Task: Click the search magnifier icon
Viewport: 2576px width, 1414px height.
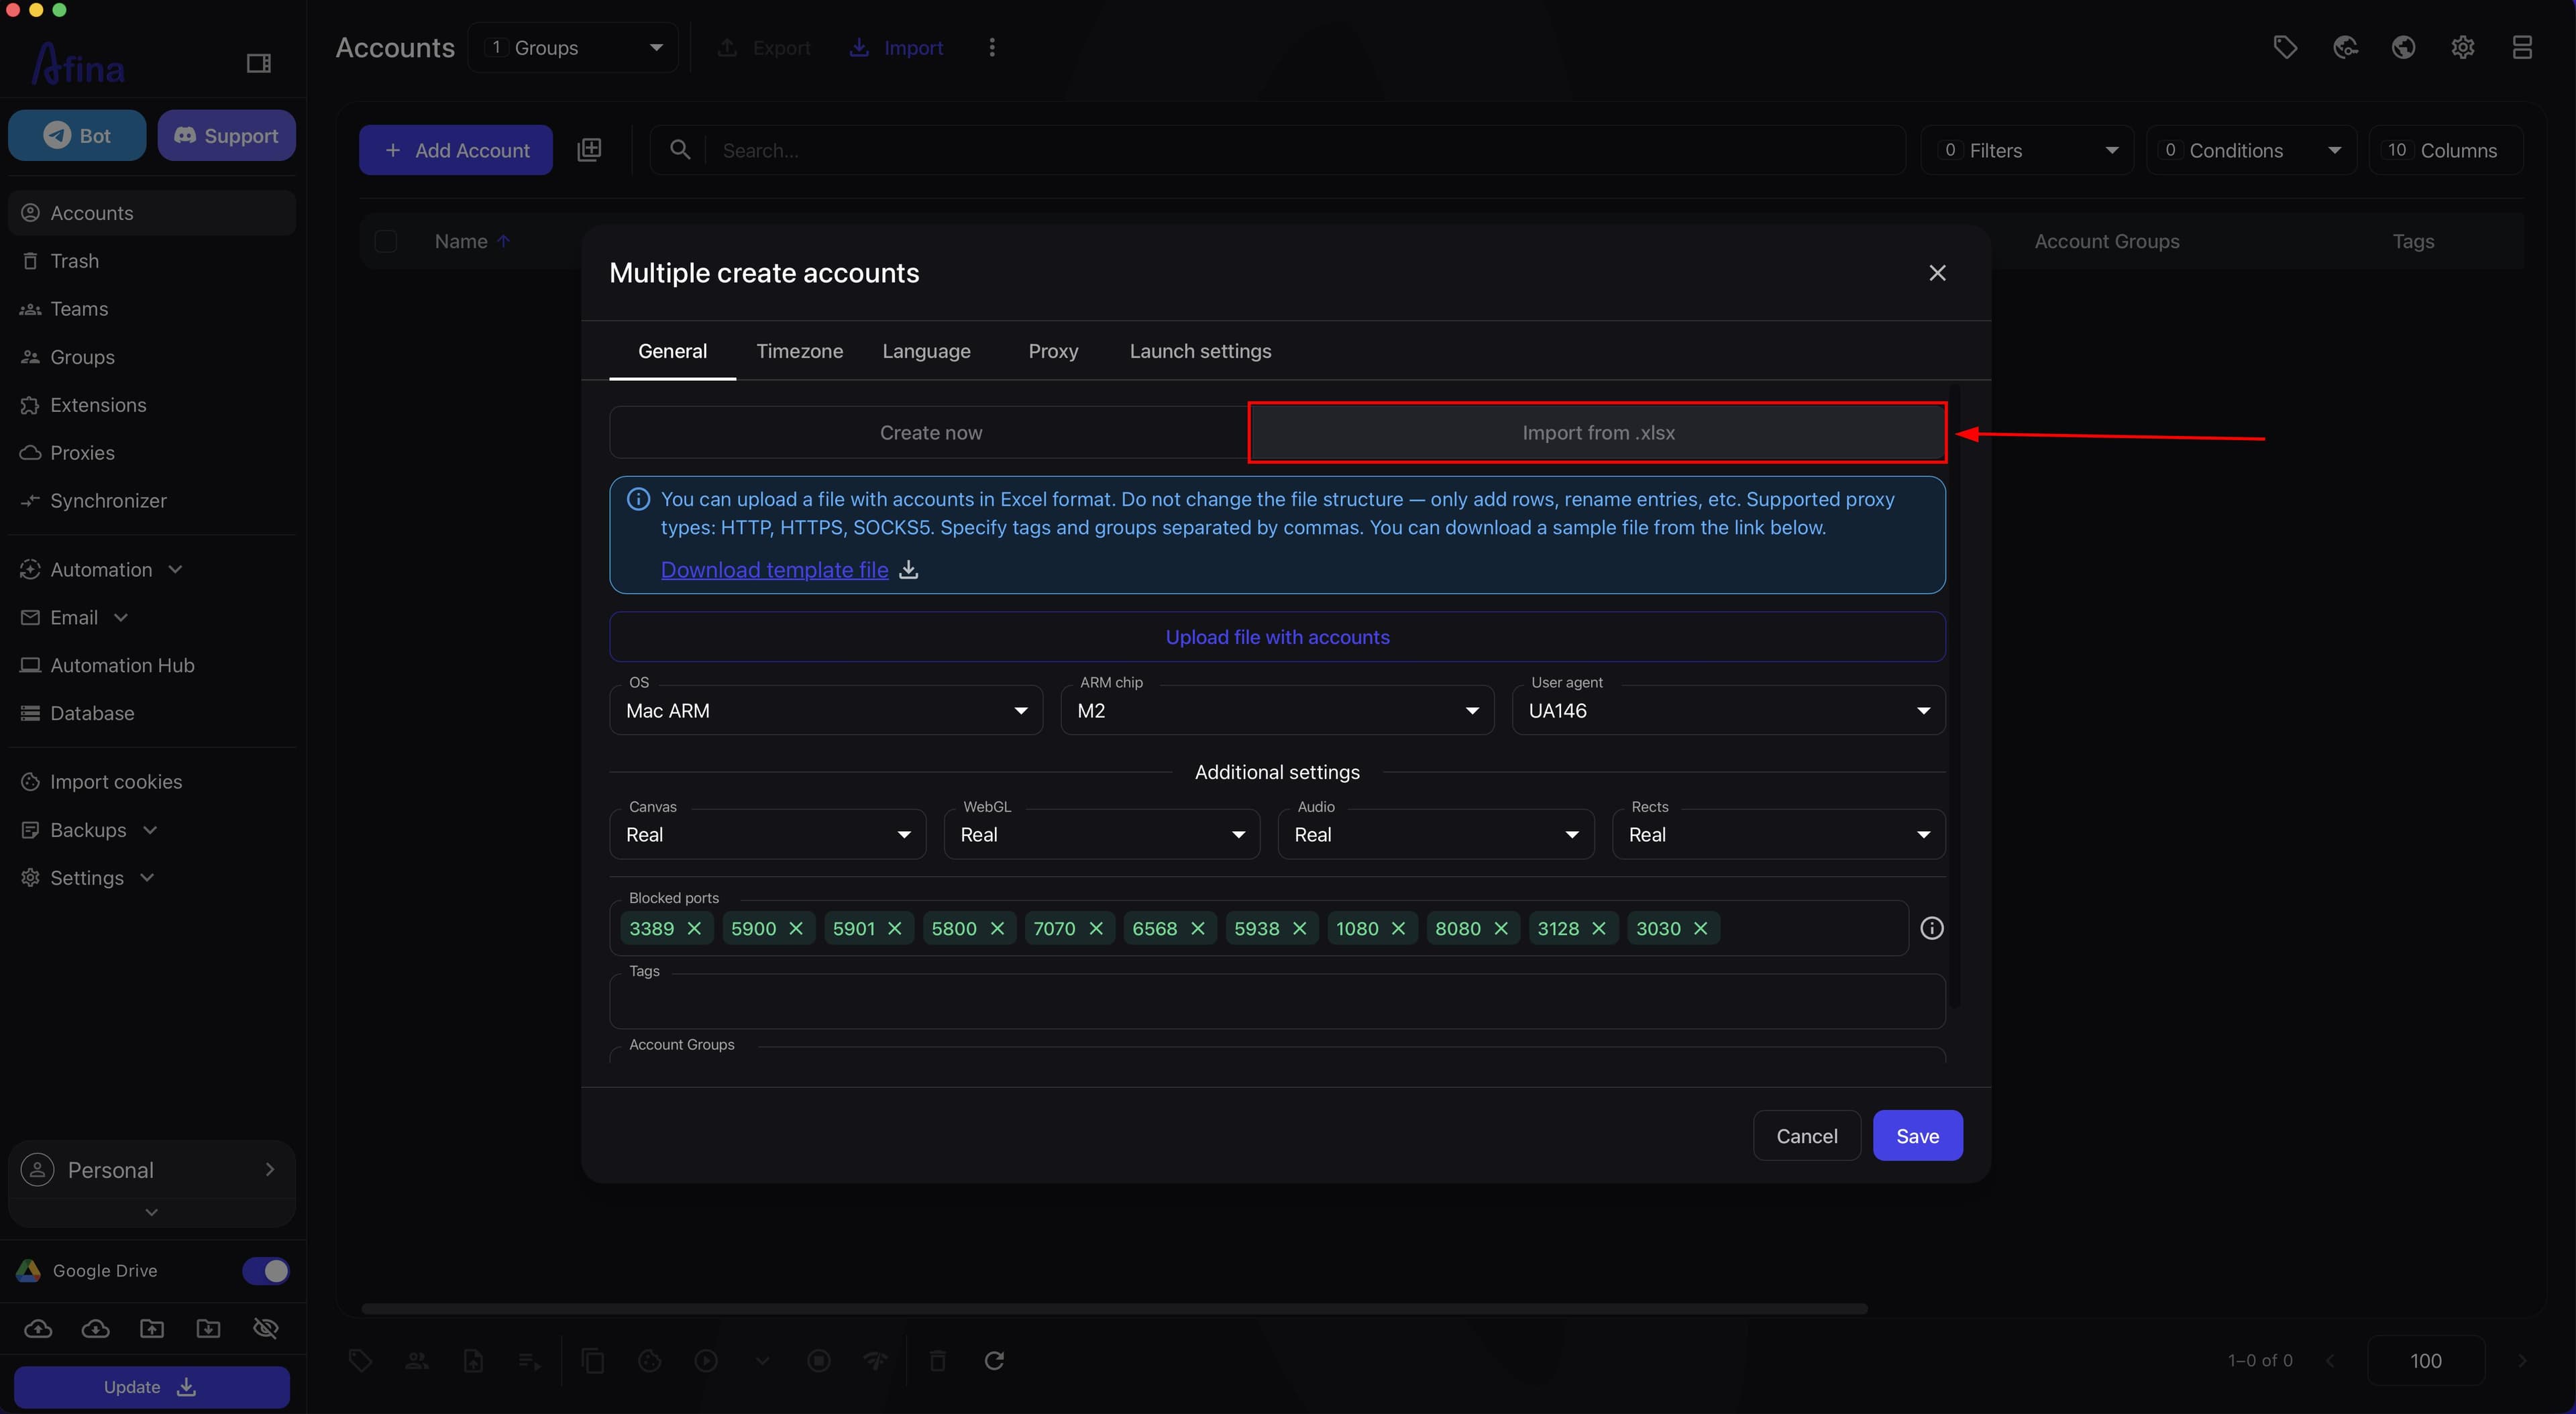Action: 680,150
